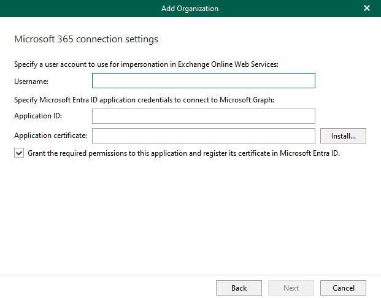The height and width of the screenshot is (298, 381).
Task: Click the Exchange Online impersonation instruction text
Action: (x=146, y=64)
